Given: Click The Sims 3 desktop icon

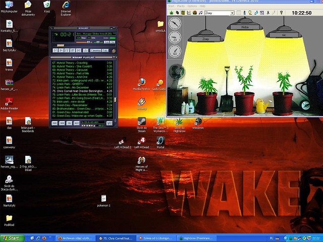Looking at the screenshot, I should 160,125.
